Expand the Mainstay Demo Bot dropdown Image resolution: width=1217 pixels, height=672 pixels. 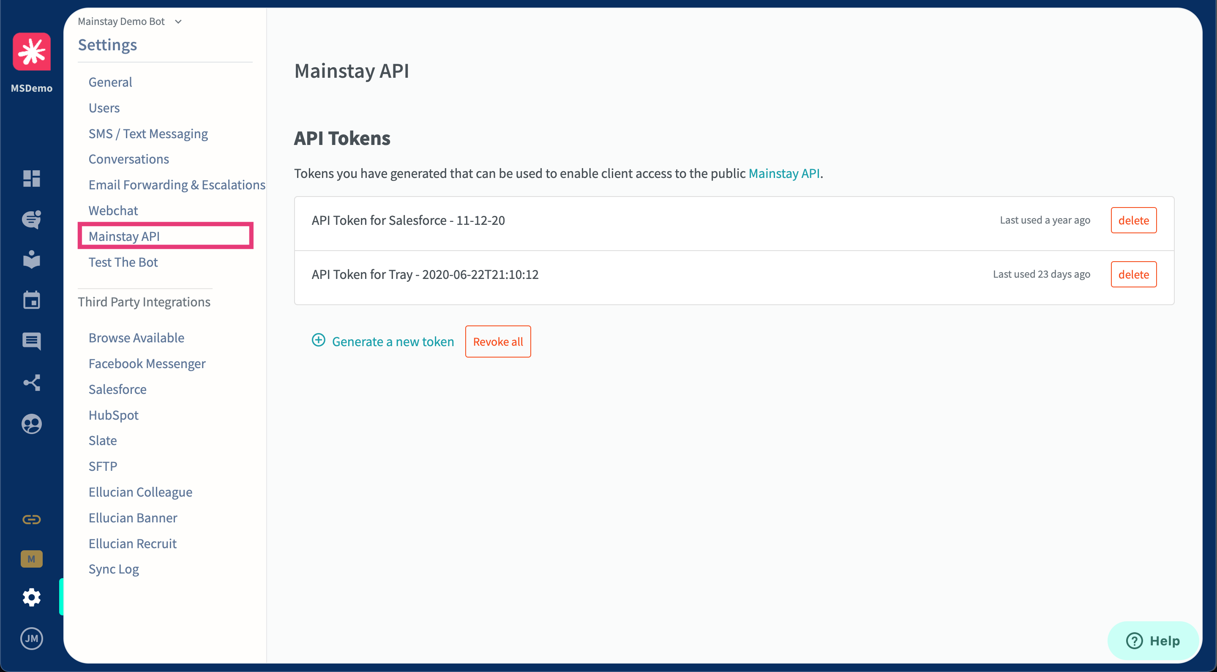coord(131,21)
